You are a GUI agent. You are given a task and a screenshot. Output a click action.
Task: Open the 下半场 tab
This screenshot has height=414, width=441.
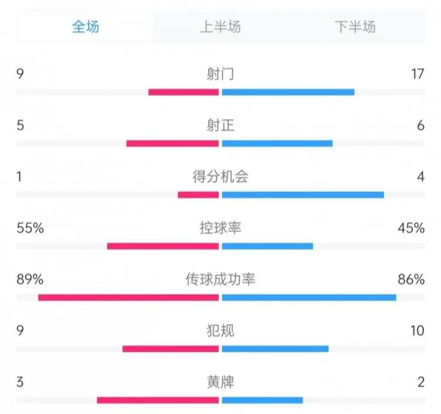coord(355,26)
